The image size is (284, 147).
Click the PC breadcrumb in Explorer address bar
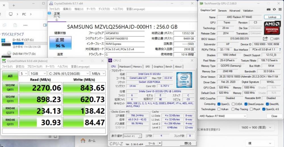(24, 14)
